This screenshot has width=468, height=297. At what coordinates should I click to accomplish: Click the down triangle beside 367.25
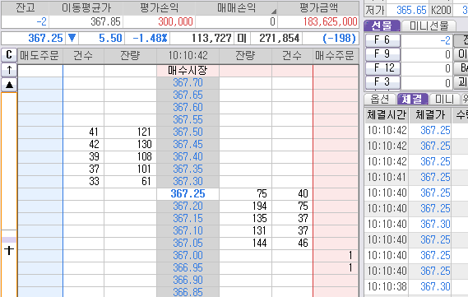coord(72,38)
